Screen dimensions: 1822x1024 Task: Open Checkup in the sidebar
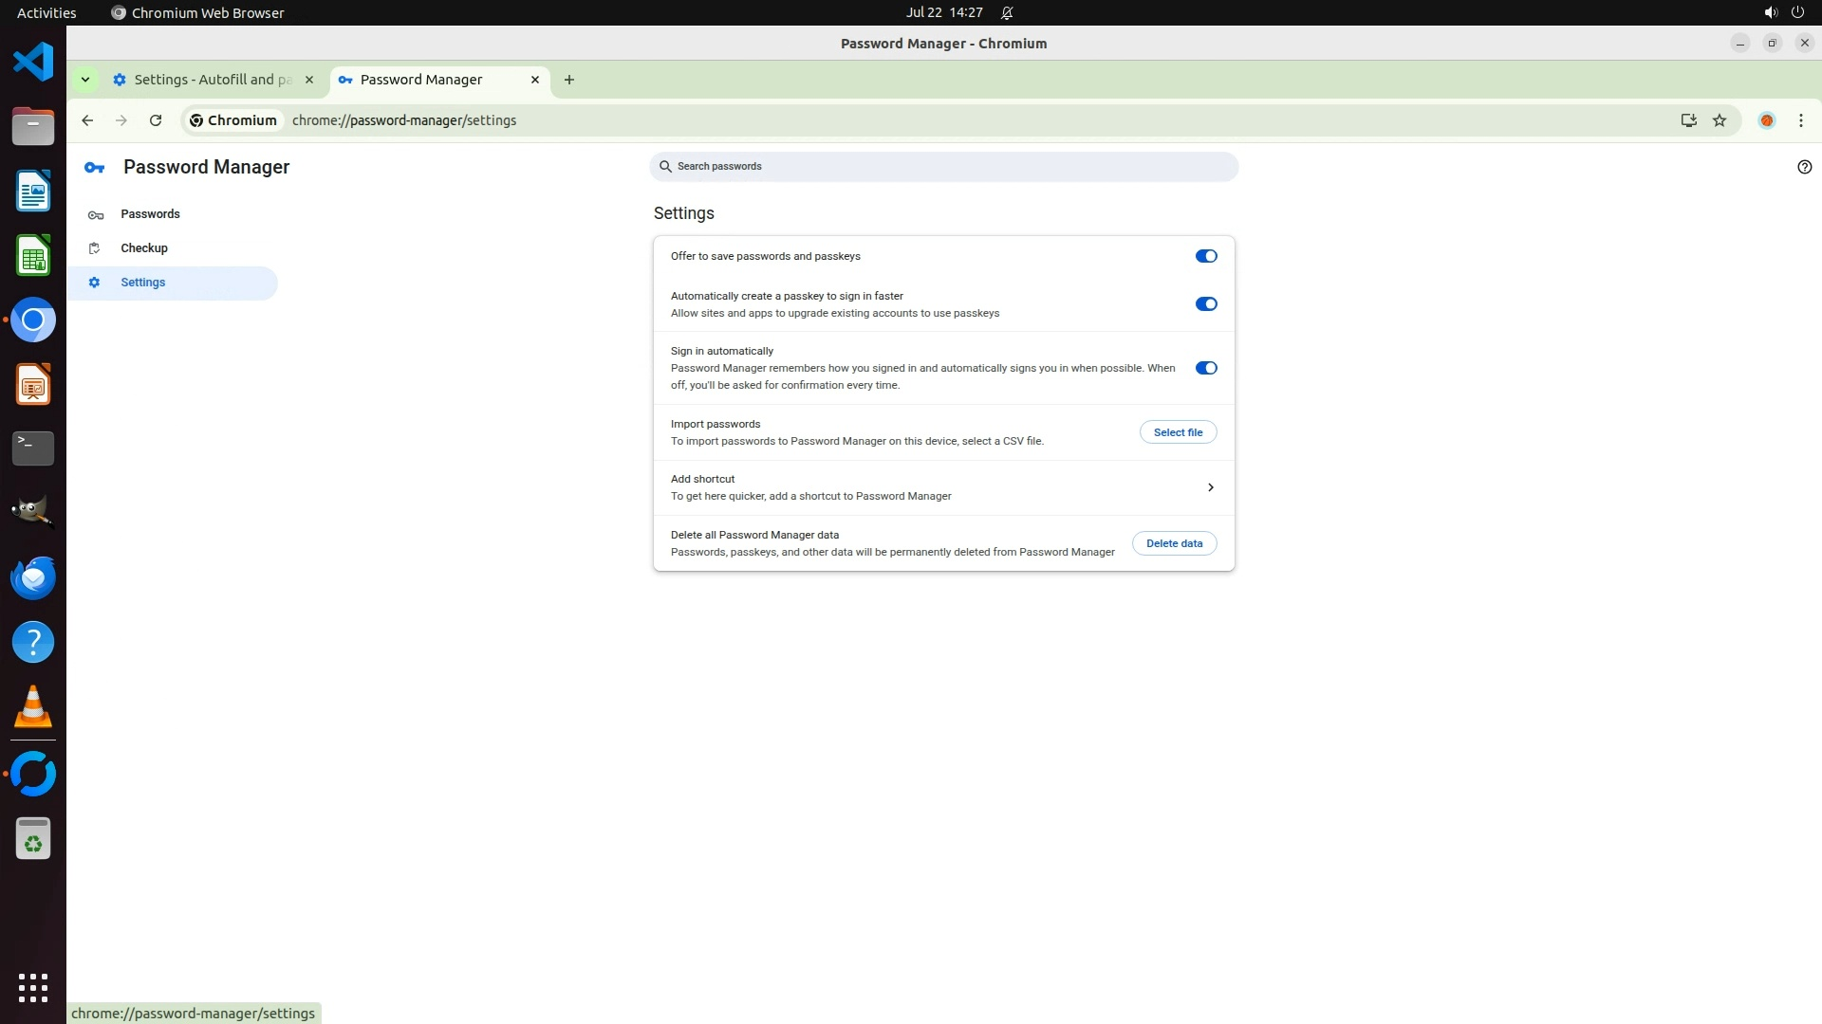click(x=144, y=248)
